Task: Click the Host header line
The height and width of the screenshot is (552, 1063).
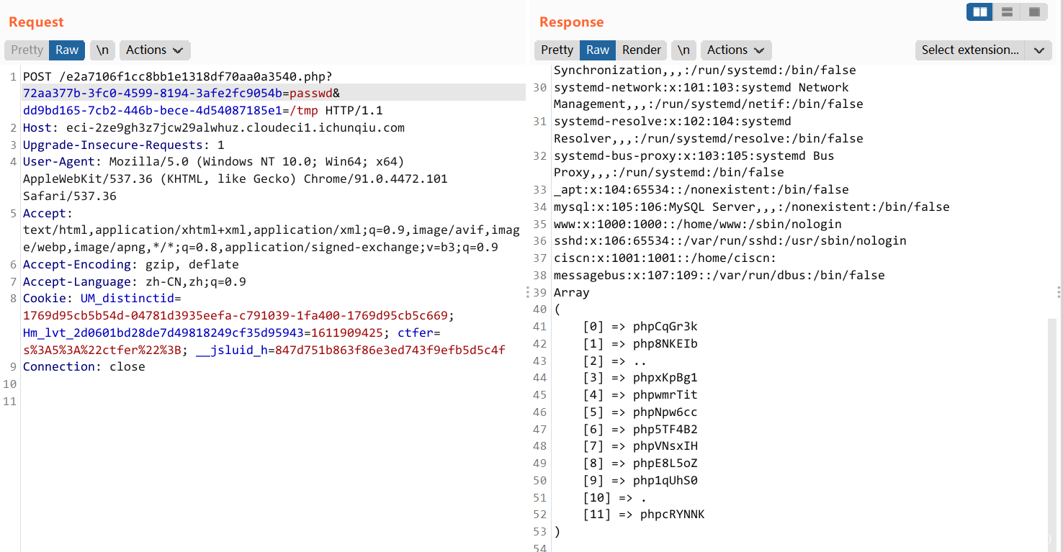Action: [214, 127]
